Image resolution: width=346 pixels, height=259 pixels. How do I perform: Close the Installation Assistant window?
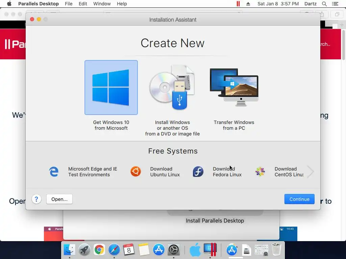coord(32,19)
